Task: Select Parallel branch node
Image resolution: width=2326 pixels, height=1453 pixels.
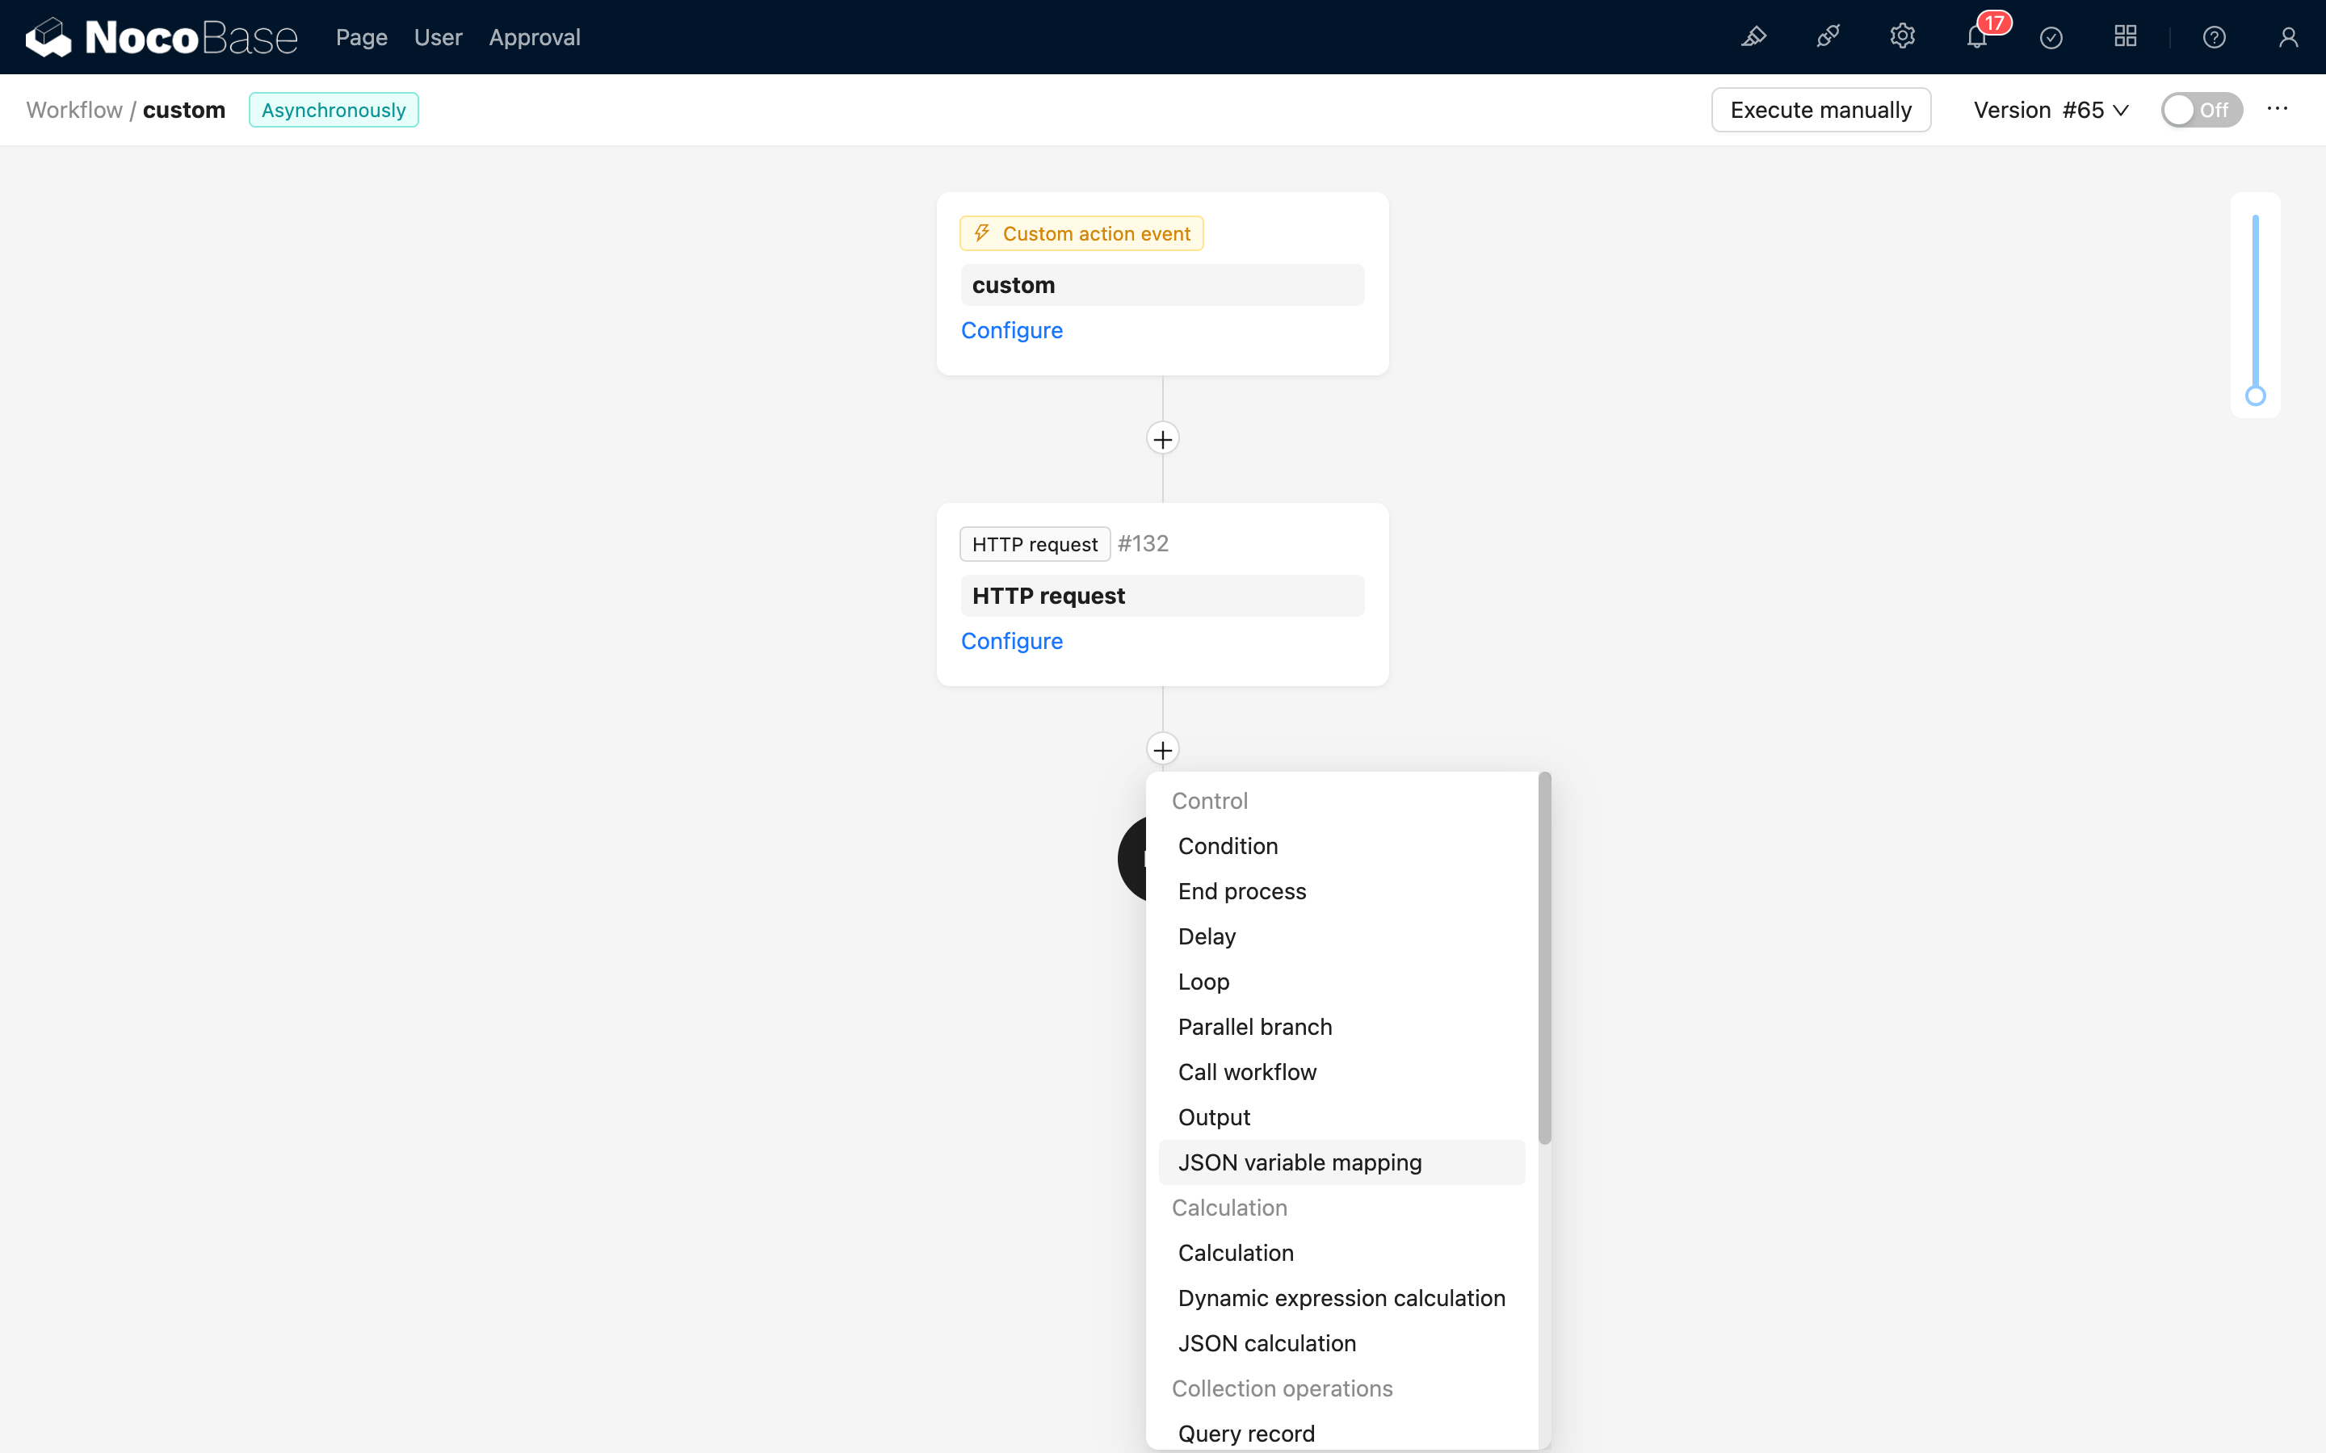Action: click(x=1341, y=1026)
